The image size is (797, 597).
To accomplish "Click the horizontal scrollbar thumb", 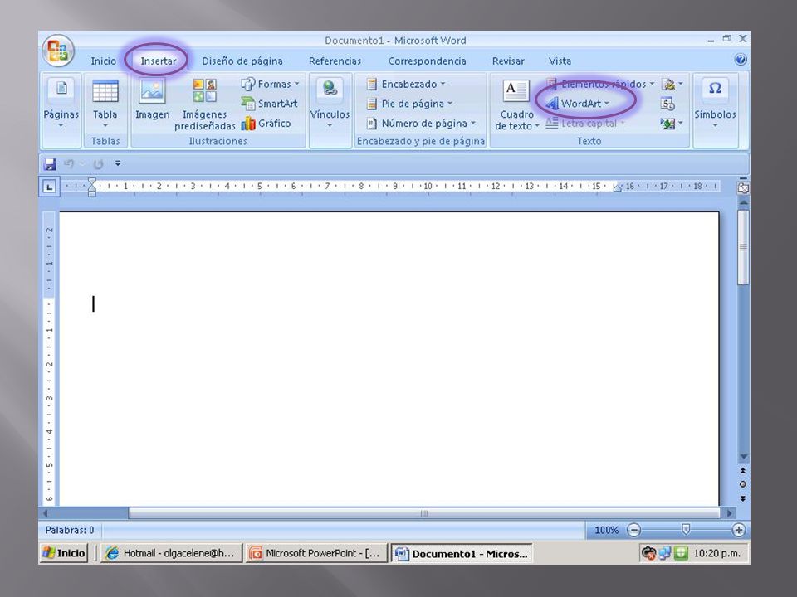I will tap(424, 513).
